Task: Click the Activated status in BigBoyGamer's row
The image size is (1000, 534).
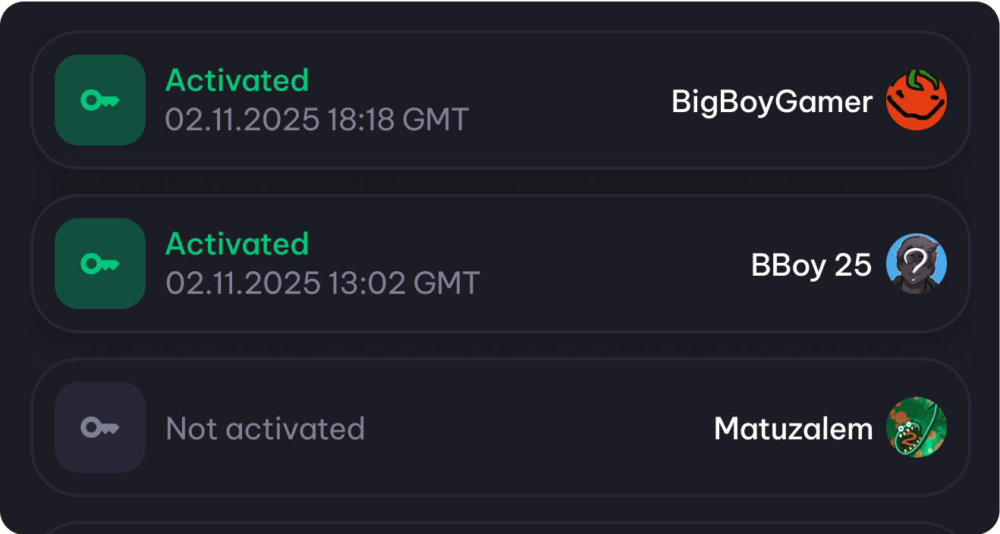Action: pos(237,80)
